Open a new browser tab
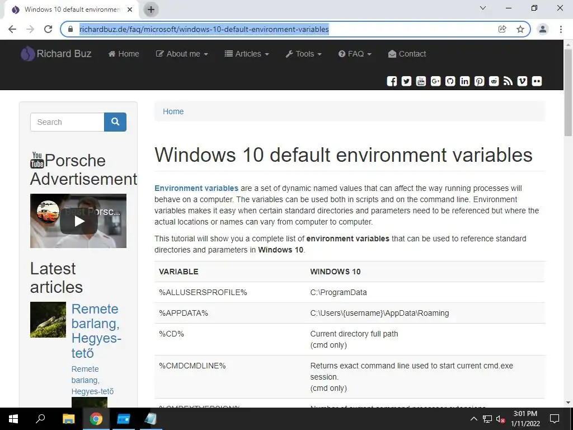This screenshot has height=430, width=573. coord(151,10)
